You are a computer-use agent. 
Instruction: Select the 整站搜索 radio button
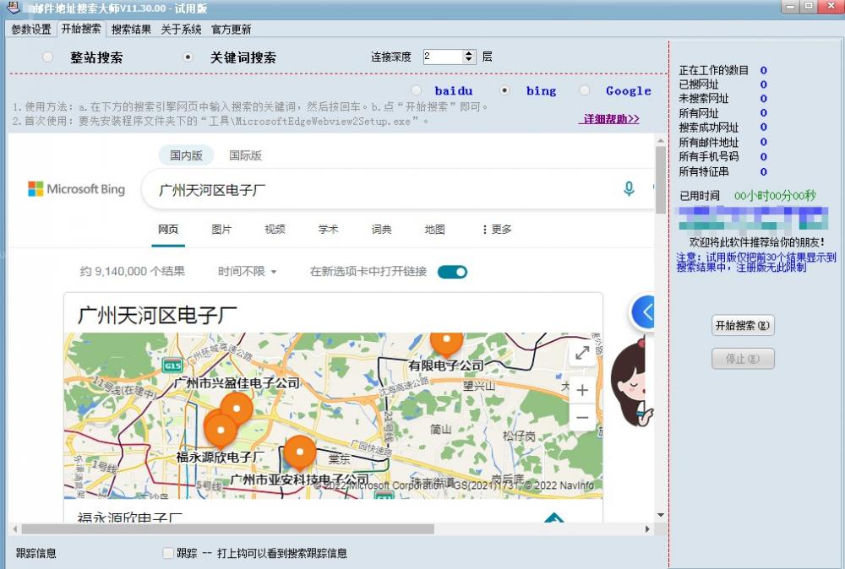[x=48, y=57]
